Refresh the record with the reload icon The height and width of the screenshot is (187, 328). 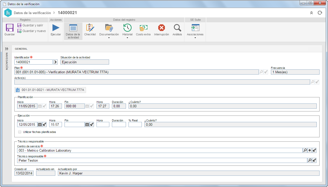coord(320,13)
